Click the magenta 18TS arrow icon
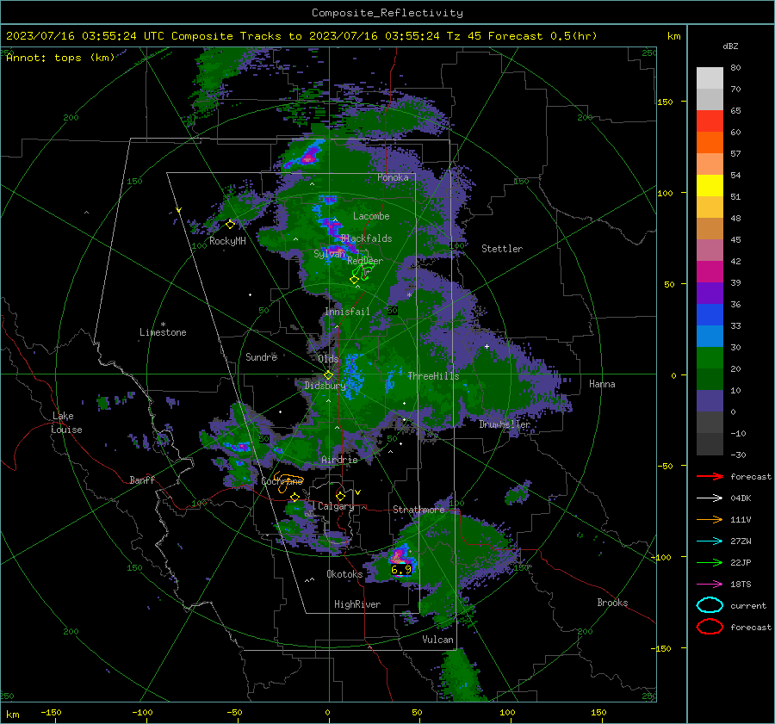 coord(710,585)
